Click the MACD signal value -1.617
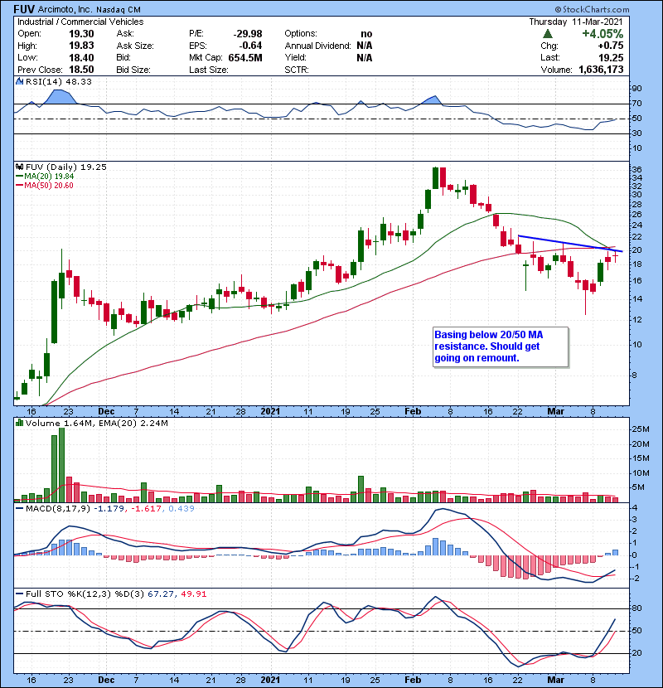The width and height of the screenshot is (663, 688). 147,509
